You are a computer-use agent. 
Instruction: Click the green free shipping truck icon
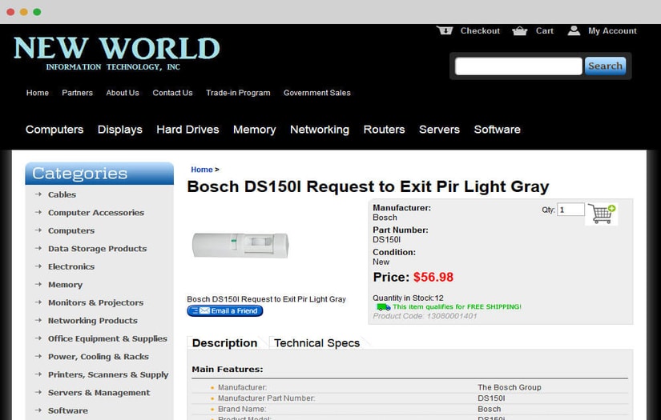(x=383, y=306)
